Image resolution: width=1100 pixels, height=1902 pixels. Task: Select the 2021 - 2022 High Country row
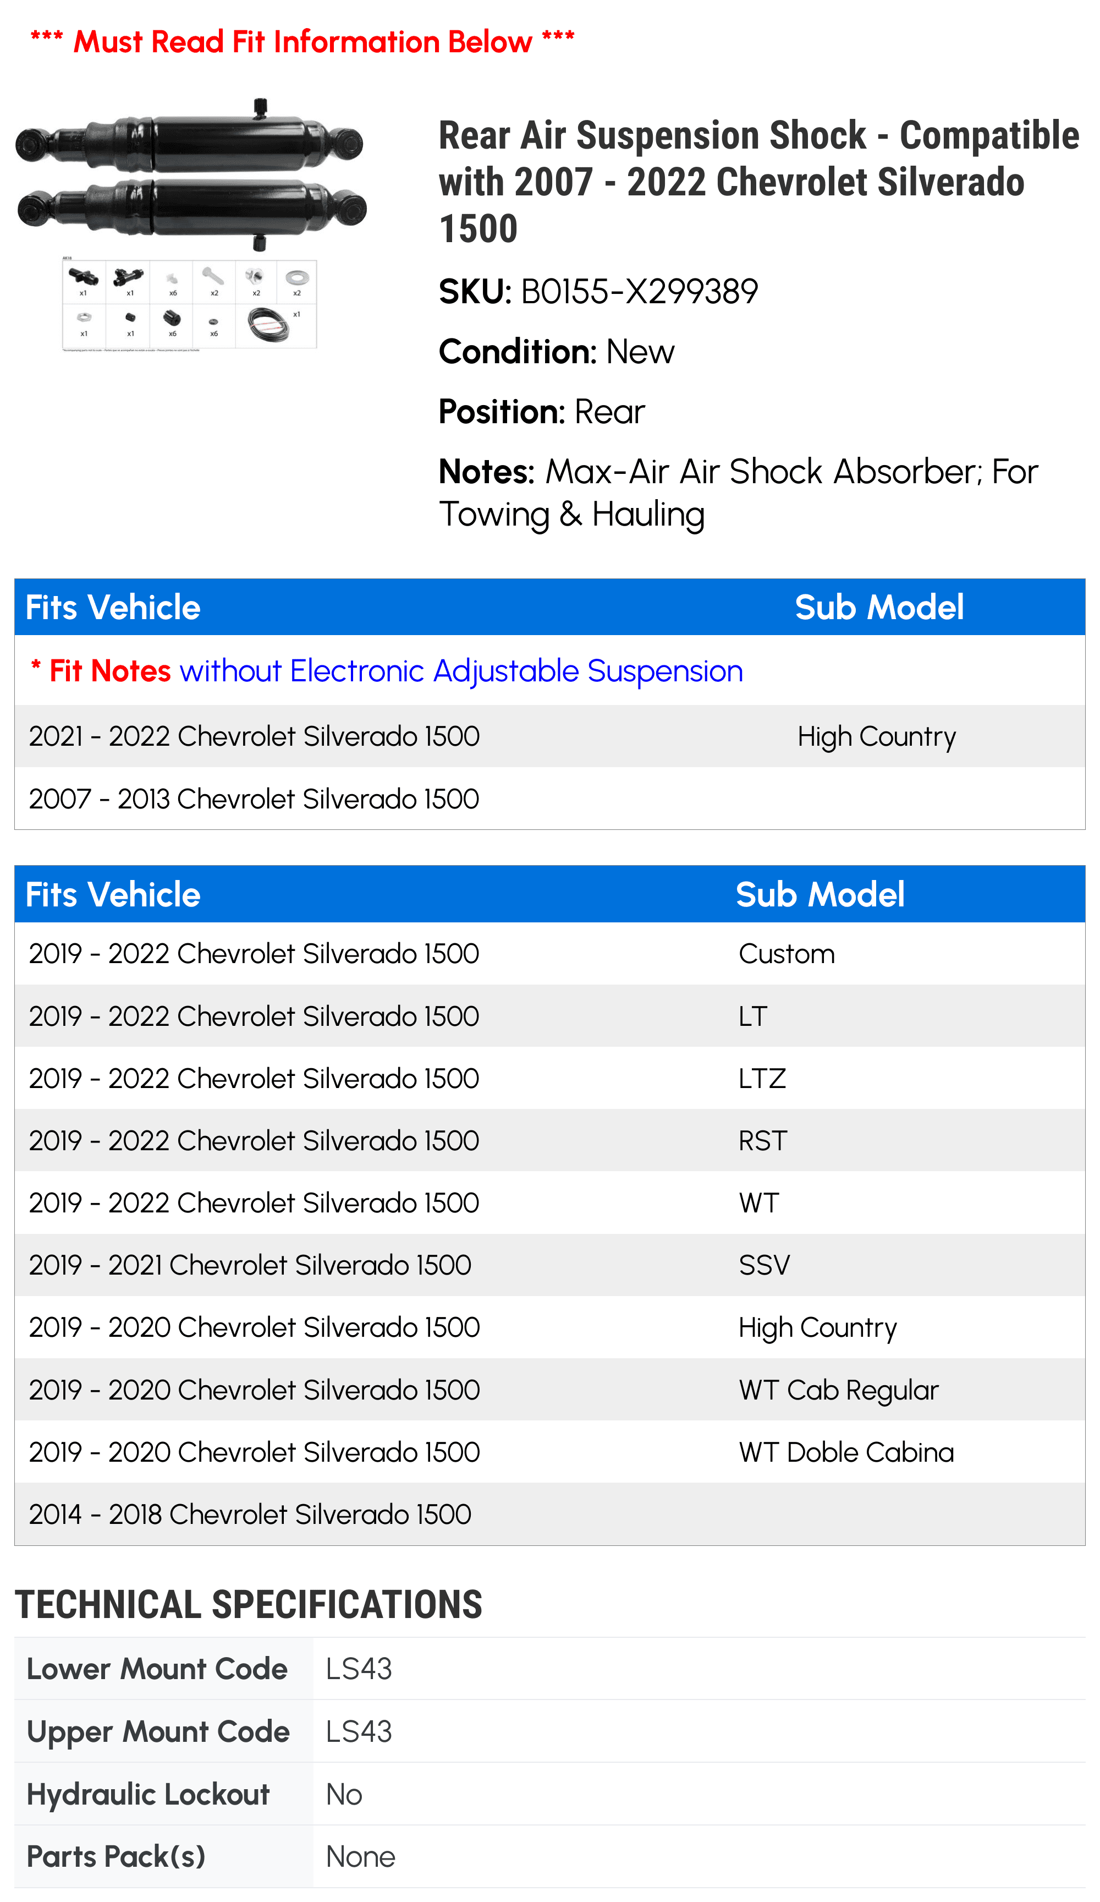(x=549, y=736)
